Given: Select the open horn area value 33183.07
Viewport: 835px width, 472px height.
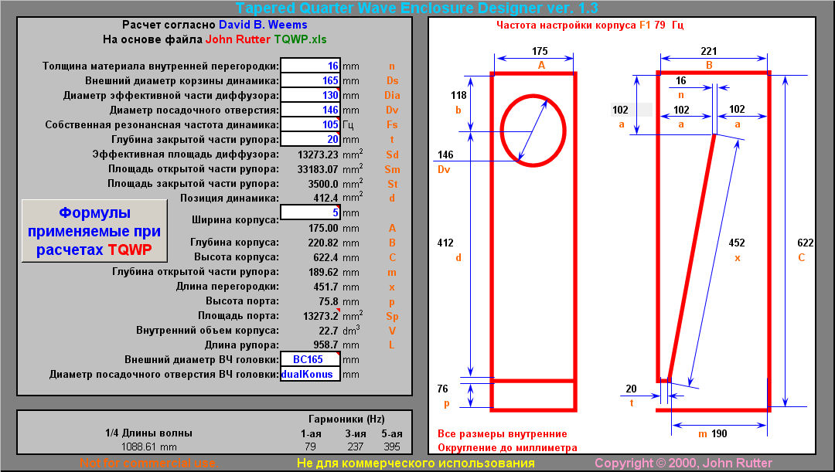Looking at the screenshot, I should (318, 169).
